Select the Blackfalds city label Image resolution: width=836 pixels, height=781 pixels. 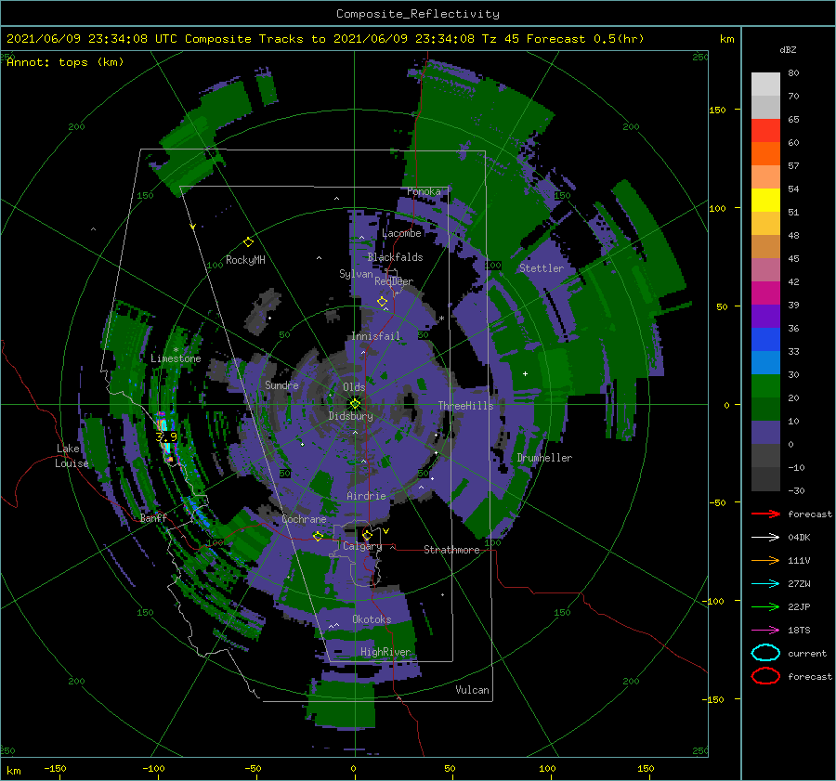[395, 257]
